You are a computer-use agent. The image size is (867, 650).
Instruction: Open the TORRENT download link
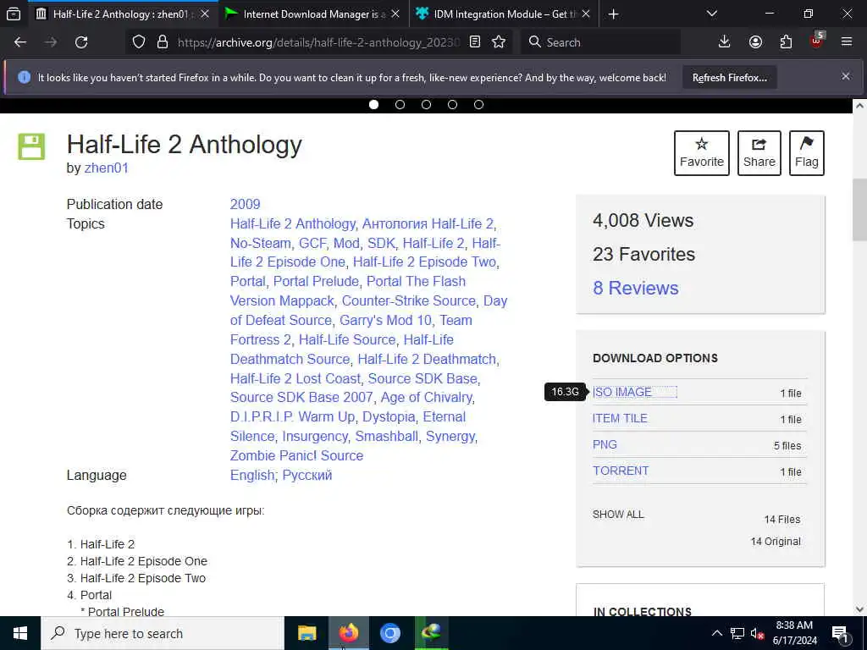[621, 471]
